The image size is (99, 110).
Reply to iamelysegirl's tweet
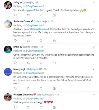coord(15,88)
